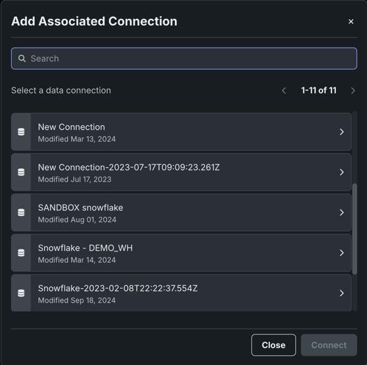Expand chevron for Snowflake-2023-02-08T22:22:37.554Z
367x365 pixels.
[341, 293]
